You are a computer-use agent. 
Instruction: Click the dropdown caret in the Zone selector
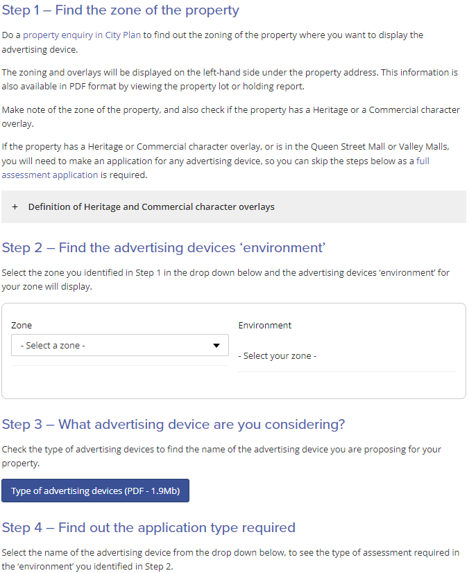pos(216,344)
